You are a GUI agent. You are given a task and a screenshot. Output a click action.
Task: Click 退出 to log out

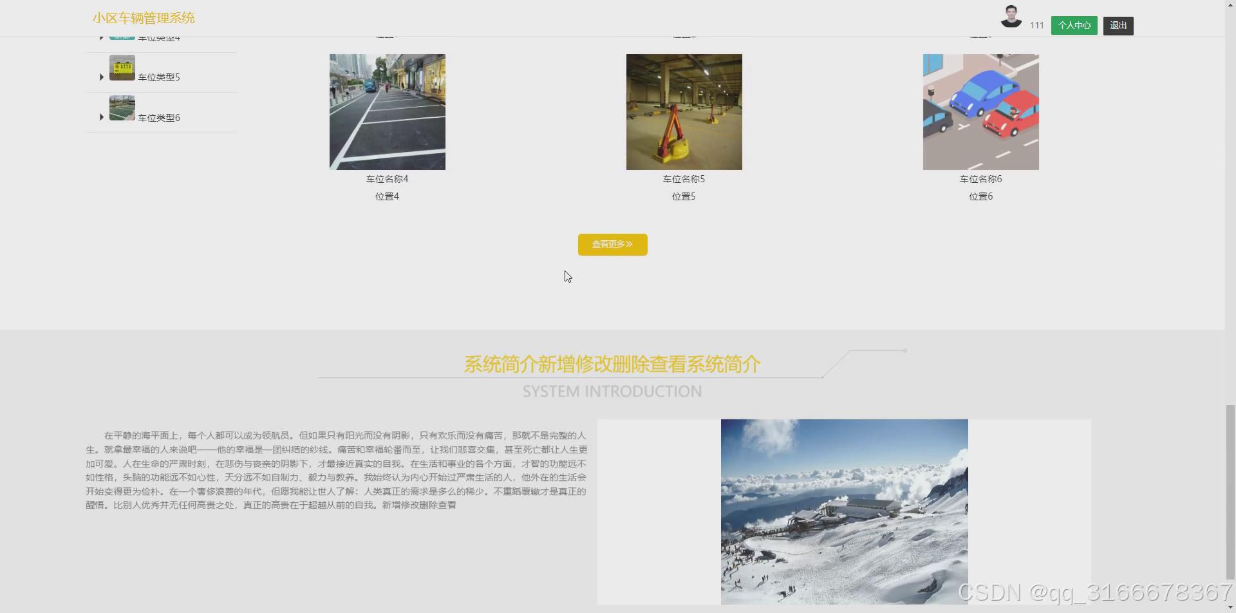coord(1118,26)
